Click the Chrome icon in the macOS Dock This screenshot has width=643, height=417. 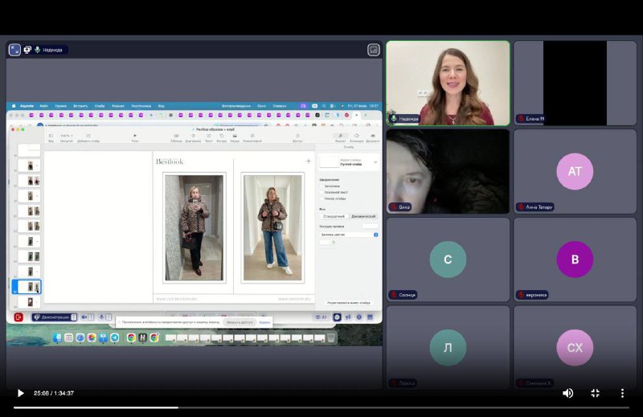click(x=131, y=337)
